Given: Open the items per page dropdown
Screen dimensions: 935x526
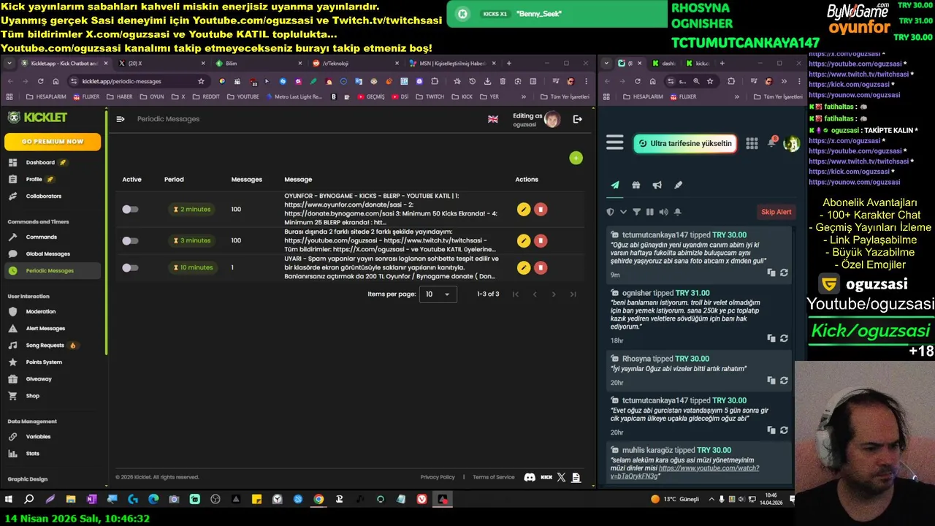Looking at the screenshot, I should (x=438, y=294).
